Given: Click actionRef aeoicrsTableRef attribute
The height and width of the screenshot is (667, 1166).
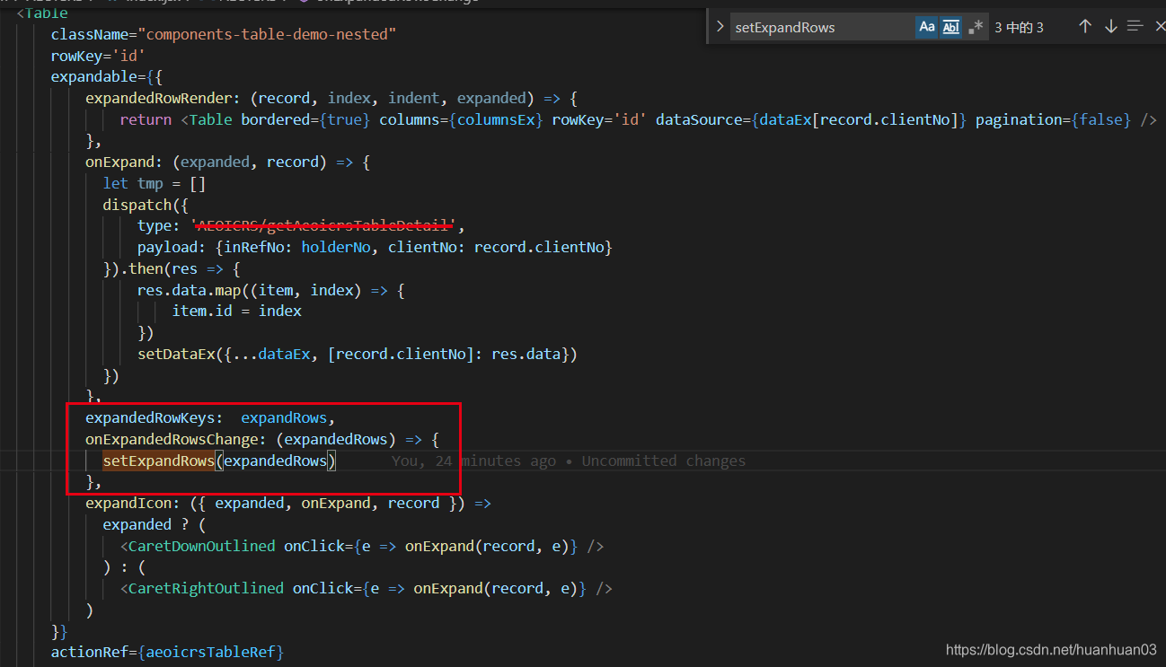Looking at the screenshot, I should click(167, 652).
